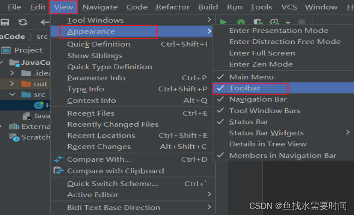
Task: Toggle the Status Bar option
Action: (283, 122)
